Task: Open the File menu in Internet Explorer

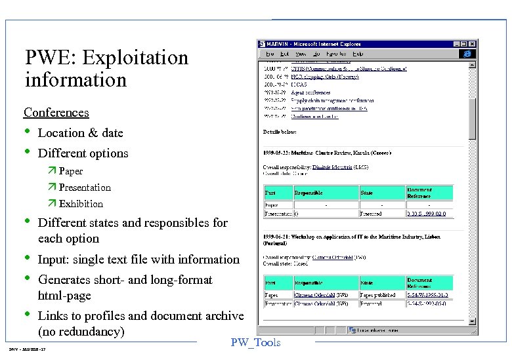Action: 270,54
